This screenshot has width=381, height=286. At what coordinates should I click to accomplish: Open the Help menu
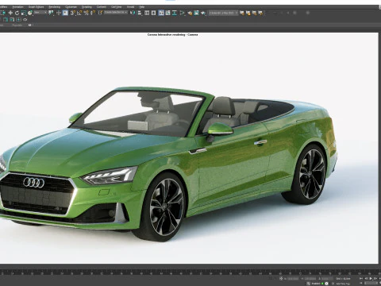(142, 7)
